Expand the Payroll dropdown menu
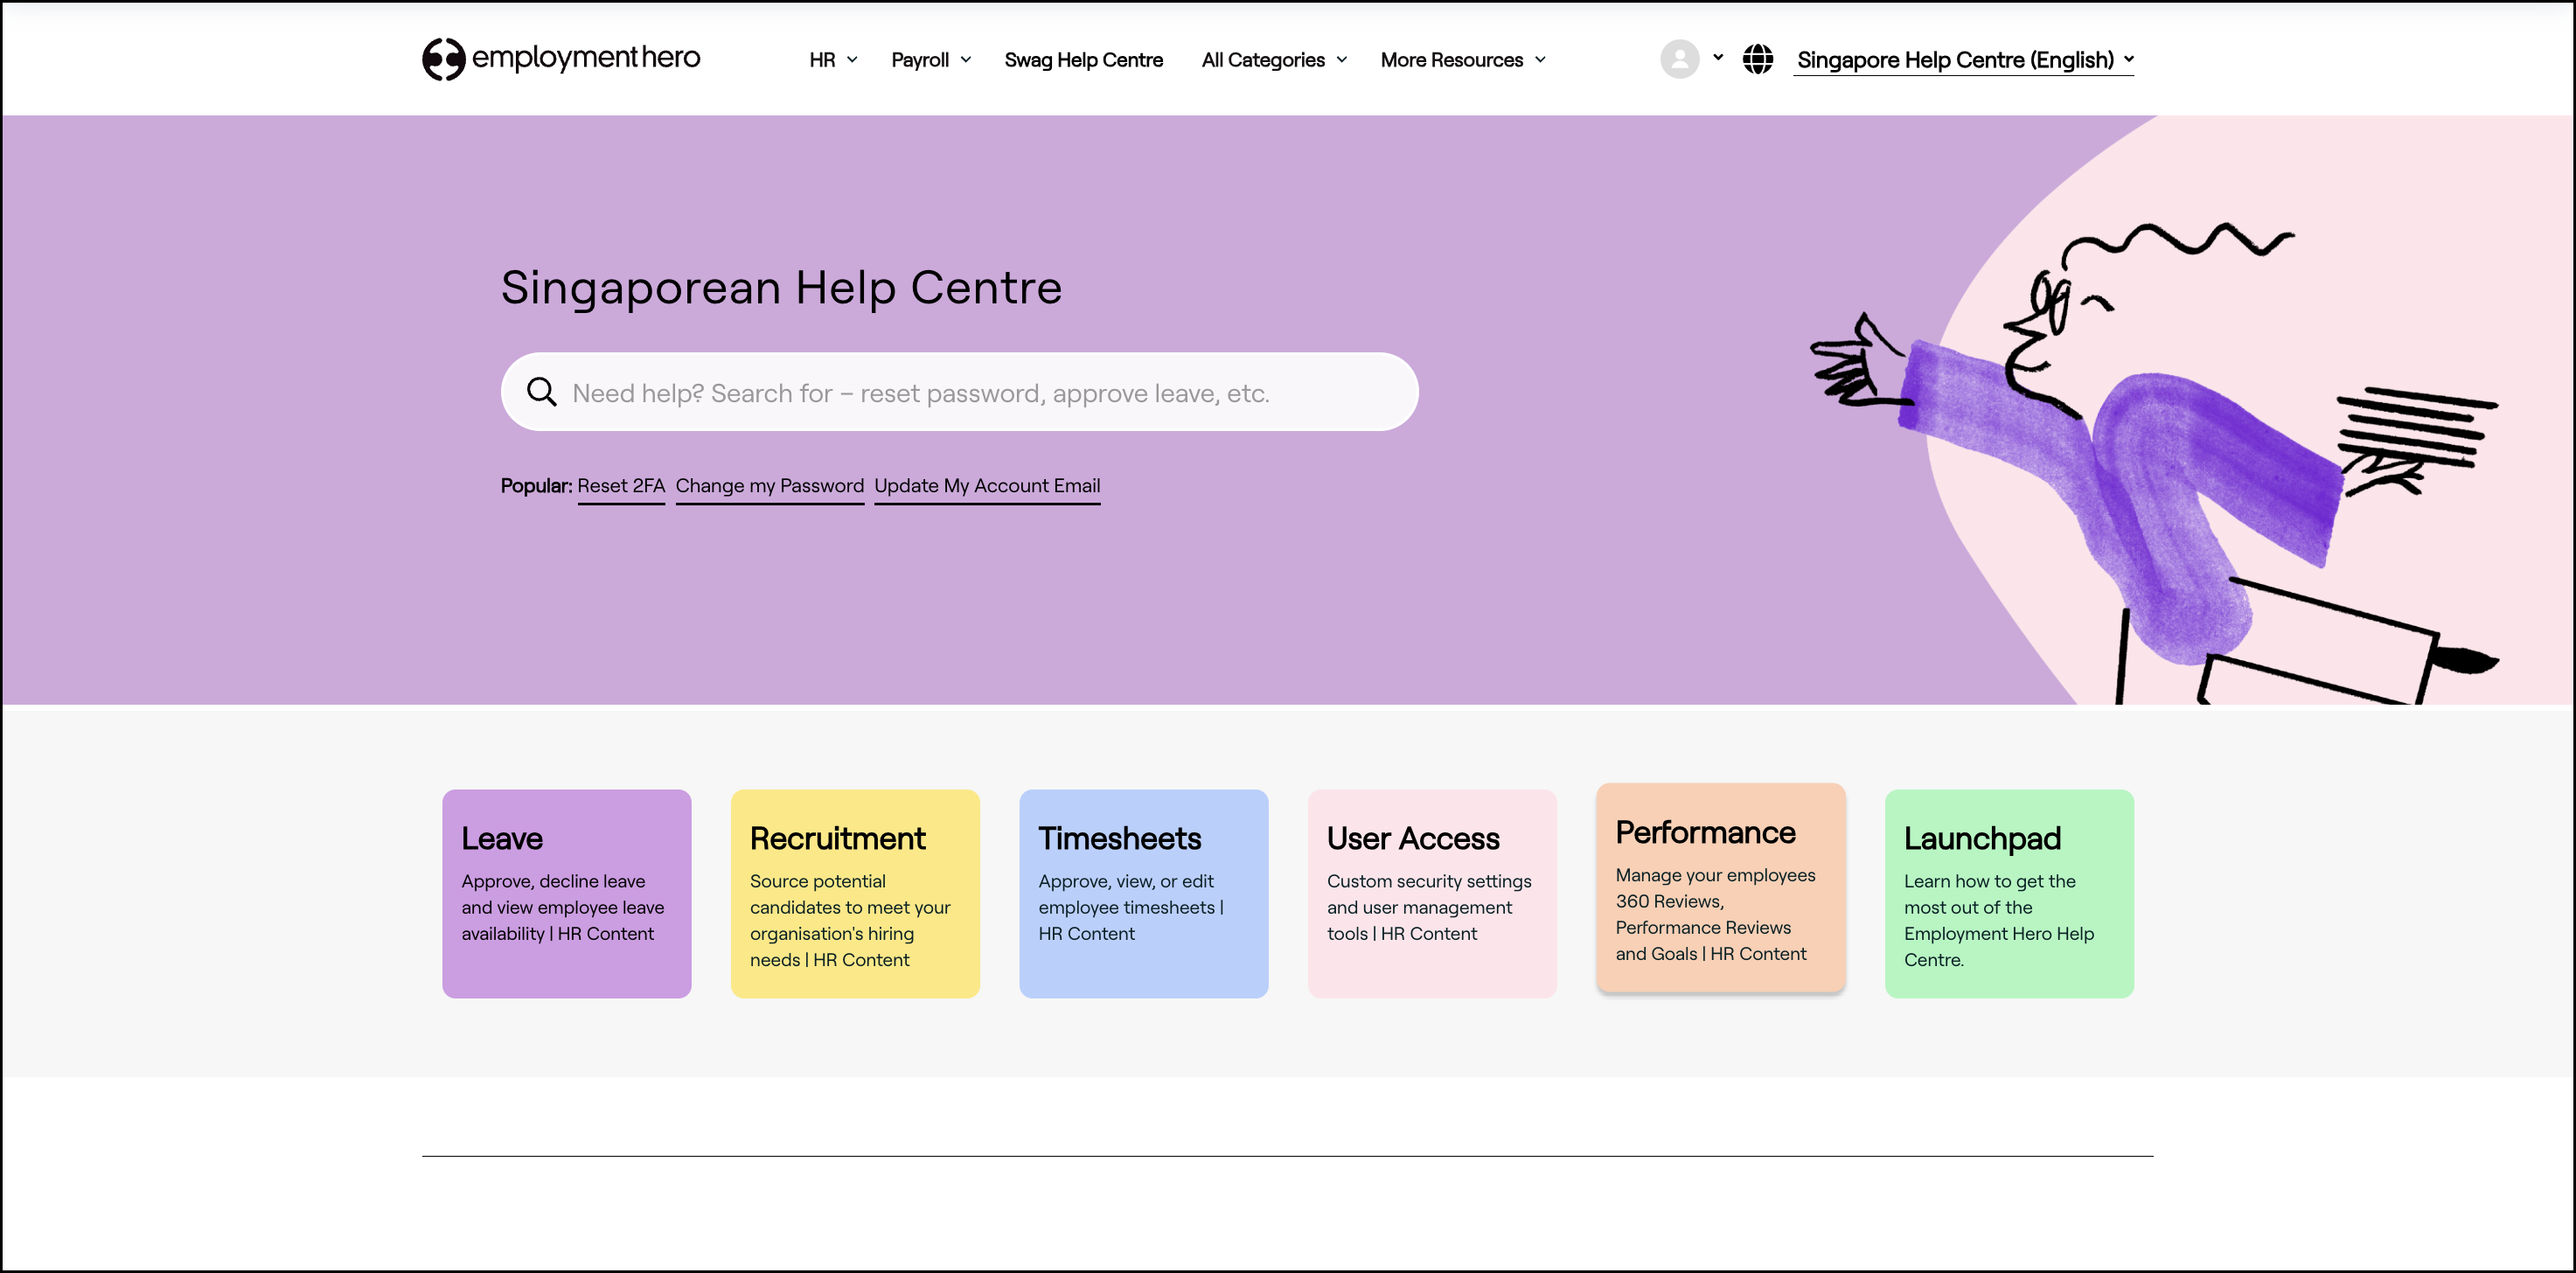The image size is (2576, 1273). (x=930, y=60)
